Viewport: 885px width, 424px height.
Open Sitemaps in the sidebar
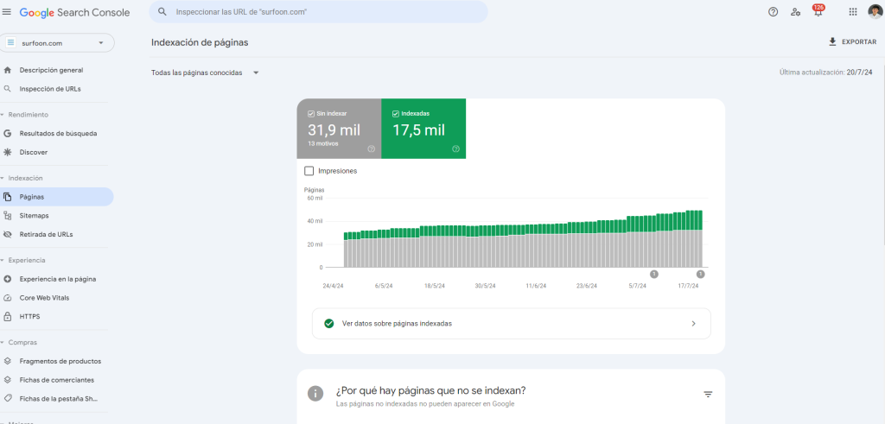point(34,216)
